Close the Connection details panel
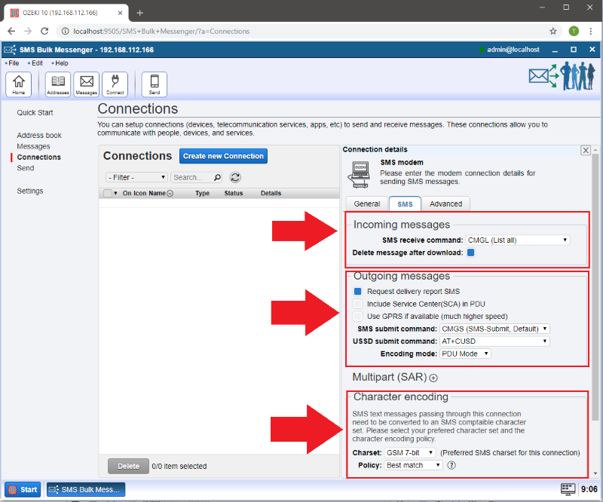This screenshot has height=502, width=603. pos(586,150)
